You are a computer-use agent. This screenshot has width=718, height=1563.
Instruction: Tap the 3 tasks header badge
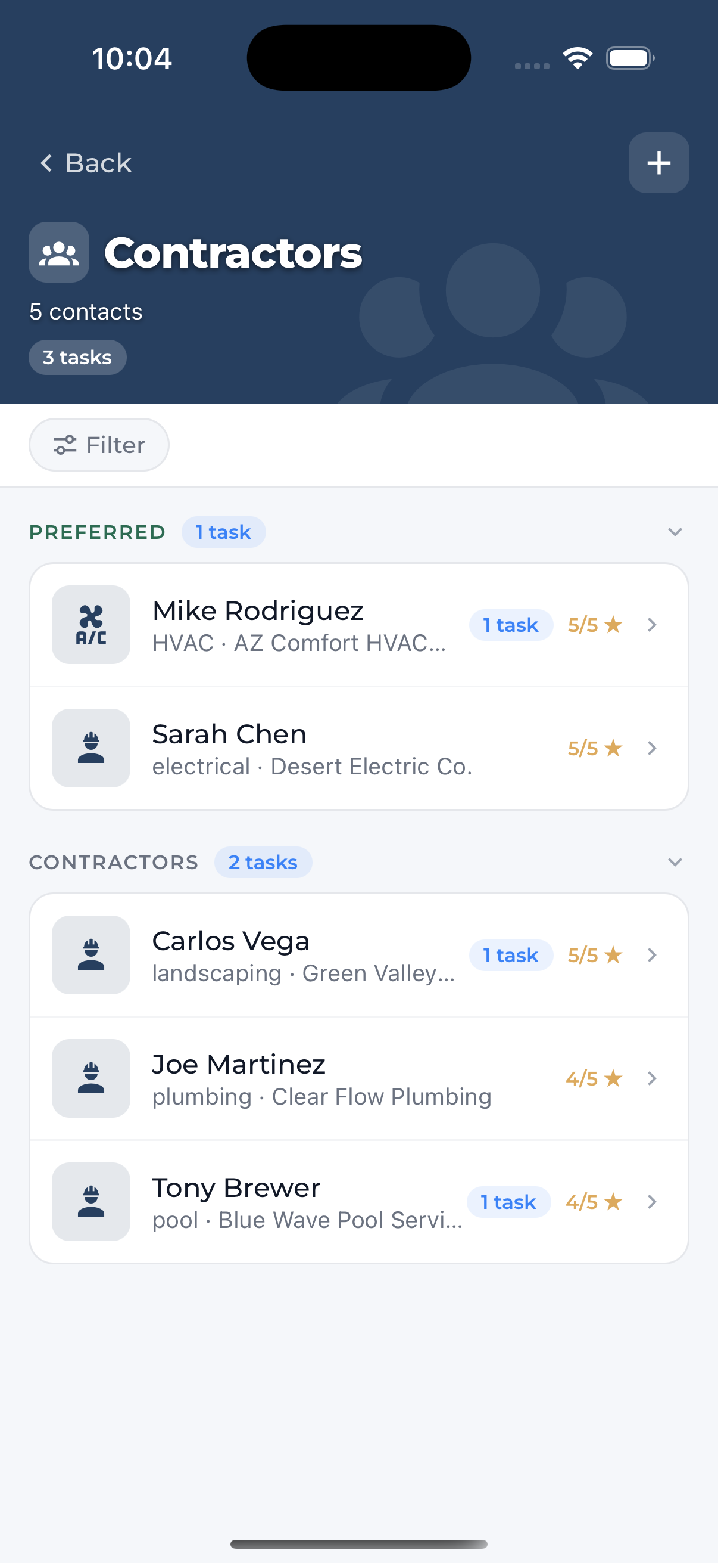pos(77,358)
